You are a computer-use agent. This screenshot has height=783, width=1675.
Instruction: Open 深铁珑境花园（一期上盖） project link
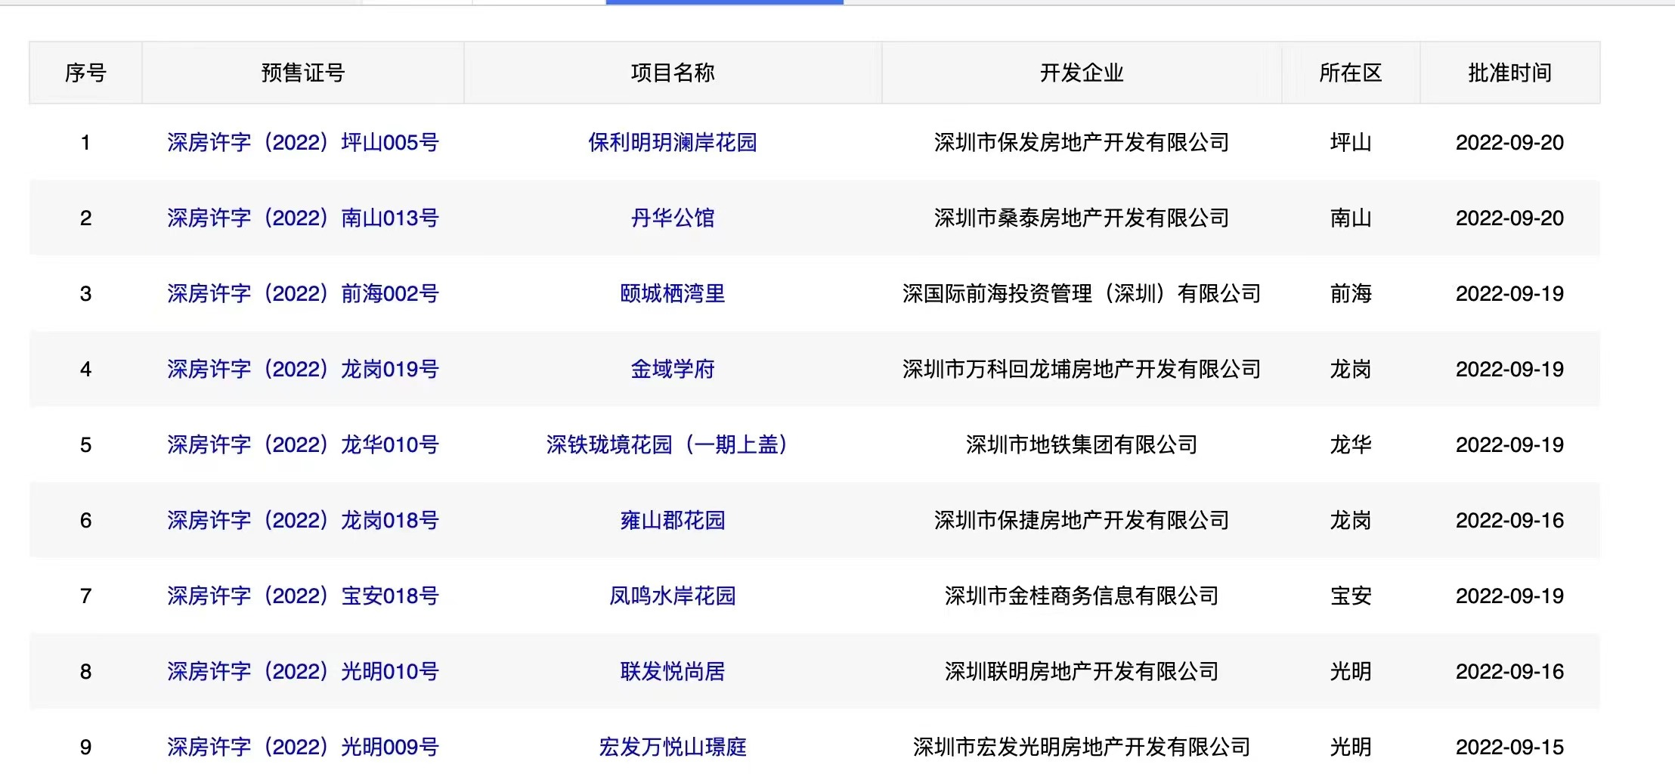click(667, 444)
